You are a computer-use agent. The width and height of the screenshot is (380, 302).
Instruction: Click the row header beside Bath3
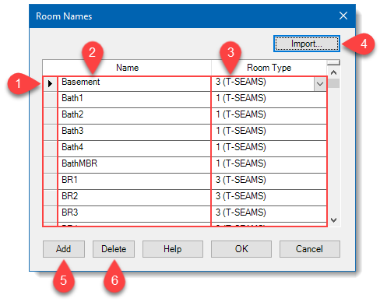point(50,132)
